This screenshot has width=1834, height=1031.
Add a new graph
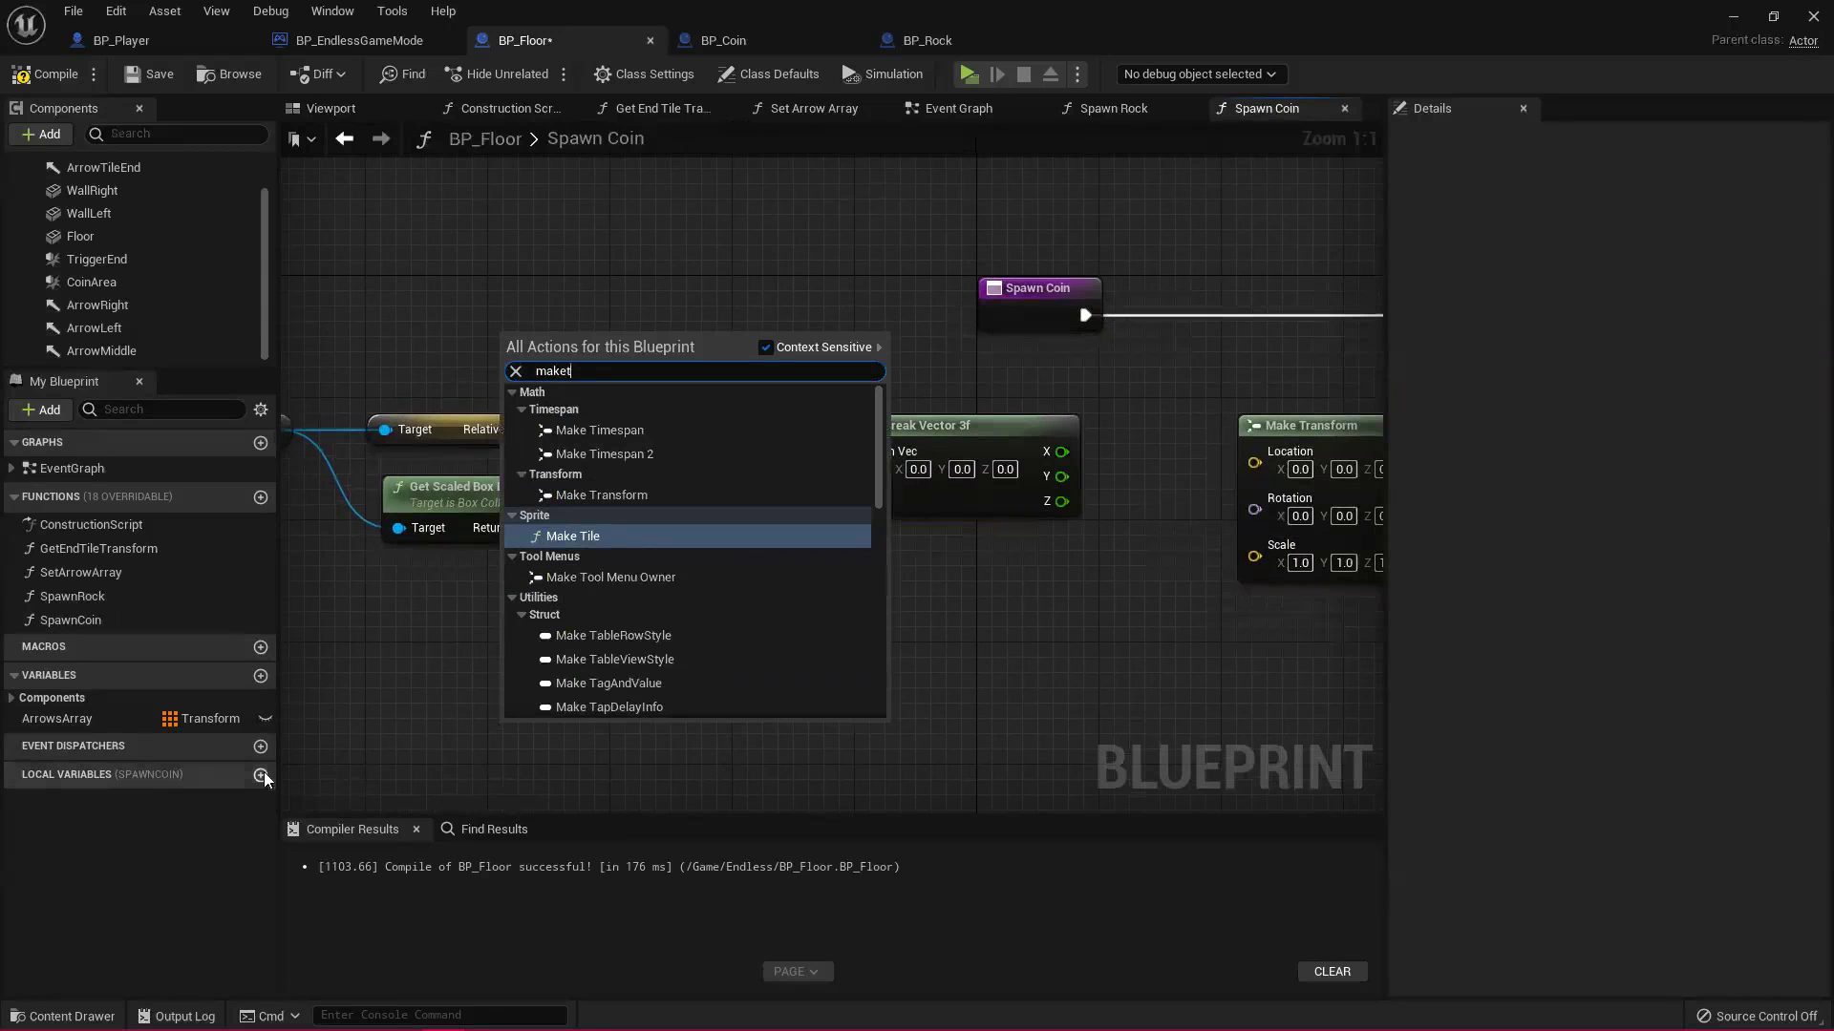pos(261,443)
